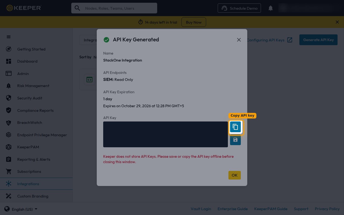Open Vault Login footer link

tap(201, 209)
